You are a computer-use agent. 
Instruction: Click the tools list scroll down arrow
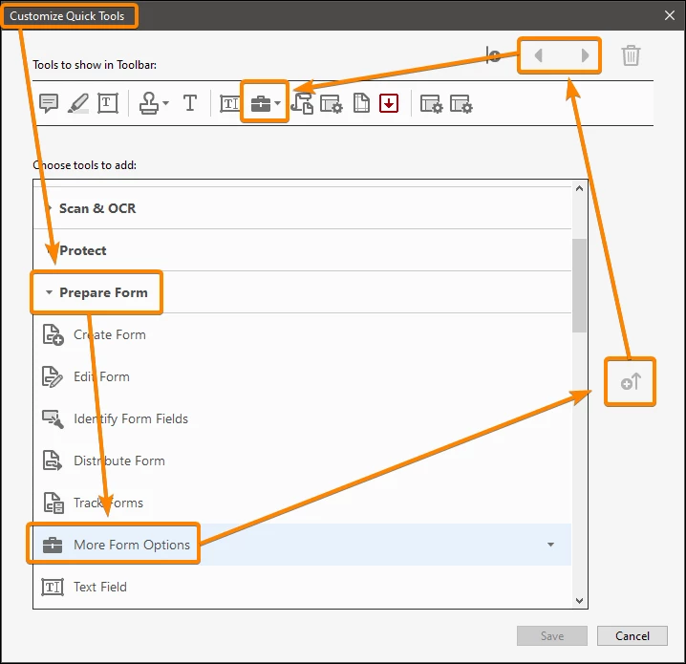pos(580,601)
